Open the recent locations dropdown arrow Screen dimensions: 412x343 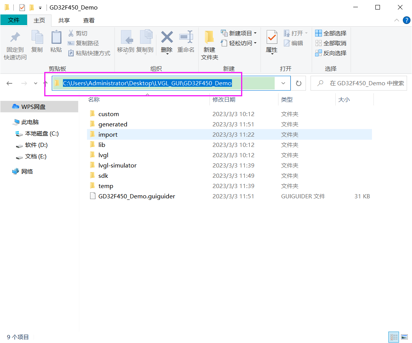tap(36, 83)
